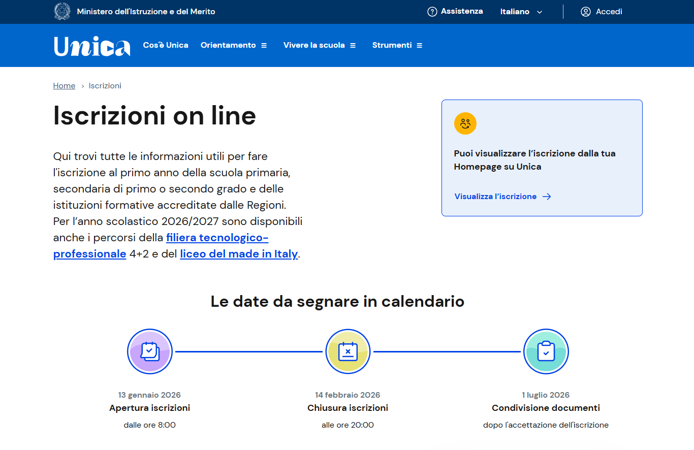The height and width of the screenshot is (450, 694).
Task: Click the teal Condivisione documenti clipboard icon
Action: click(x=546, y=351)
